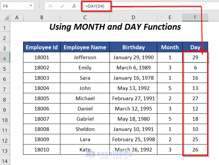Screen dimensions: 219x165
Task: Click into the Name Box showing F4
Action: pos(15,6)
